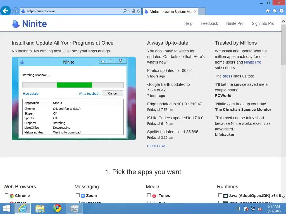This screenshot has width=286, height=214.
Task: Click 'Hide details' in installer image
Action: click(31, 94)
